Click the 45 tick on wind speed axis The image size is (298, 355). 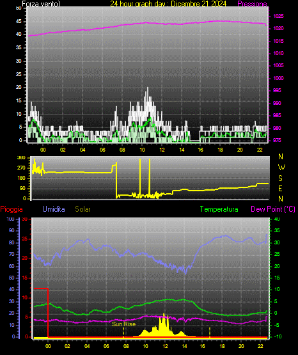19,22
